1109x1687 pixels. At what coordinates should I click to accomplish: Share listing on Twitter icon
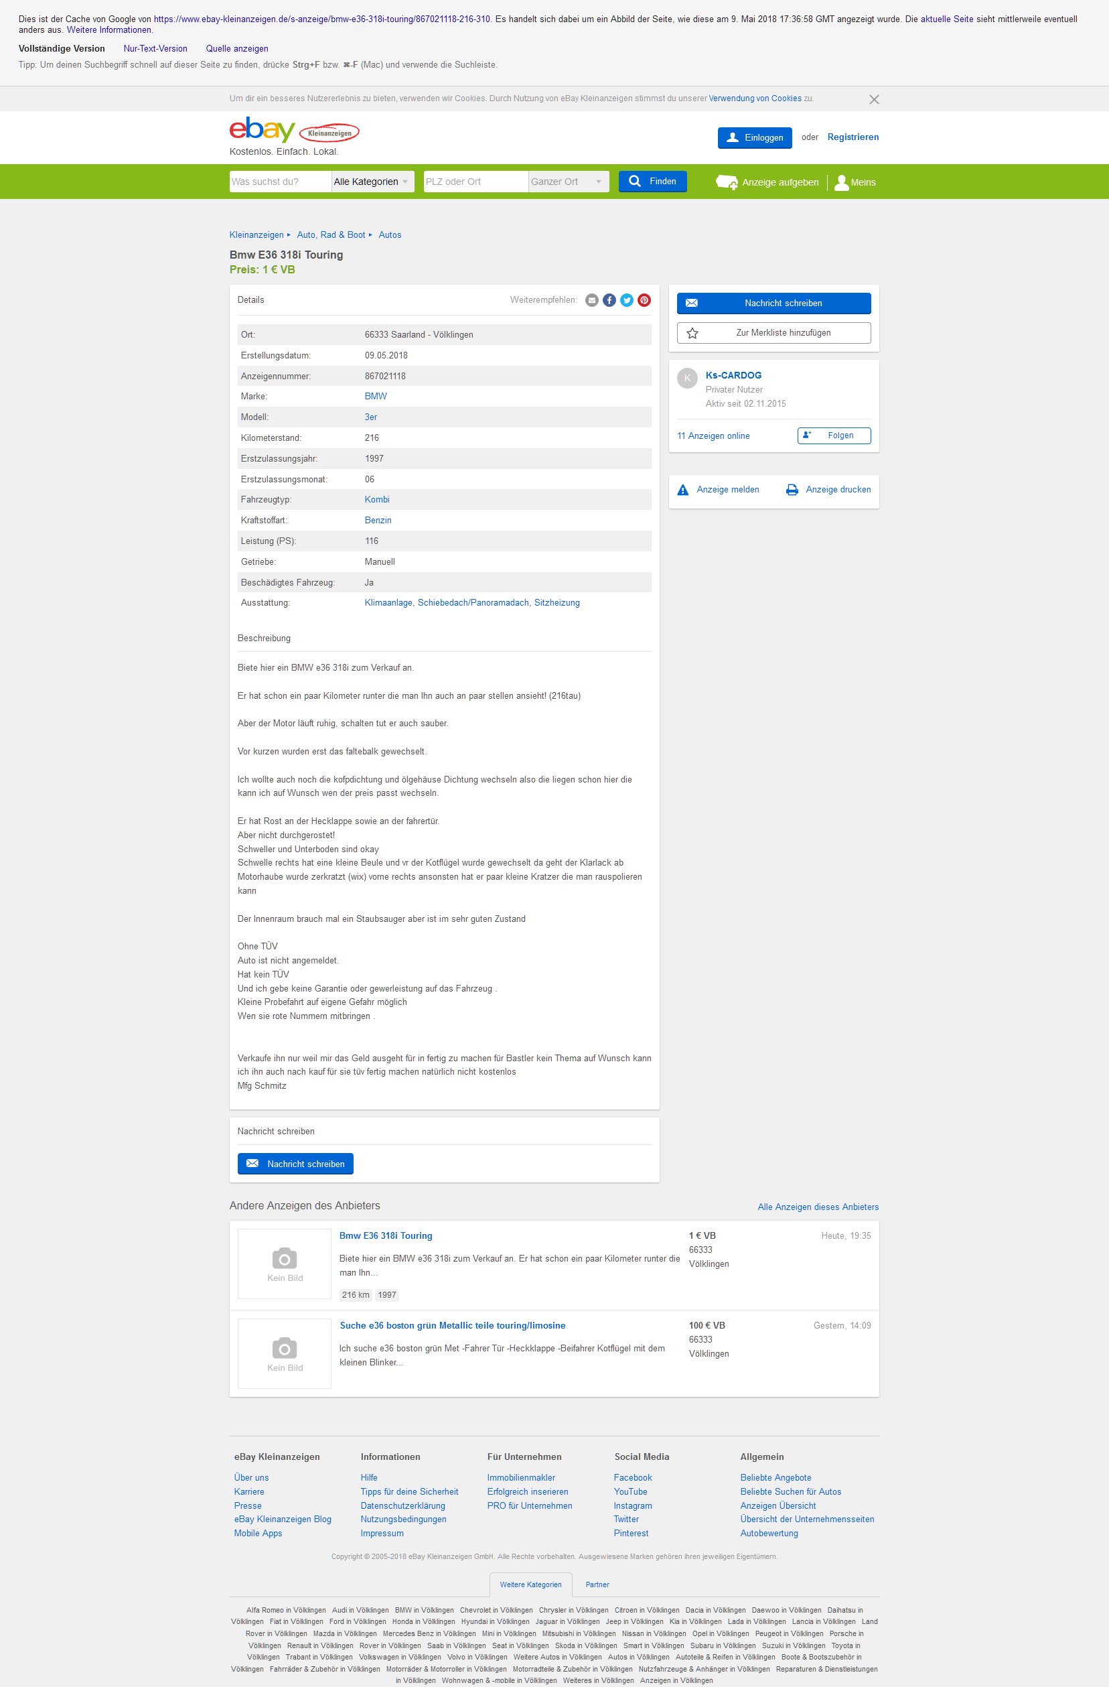pyautogui.click(x=626, y=301)
